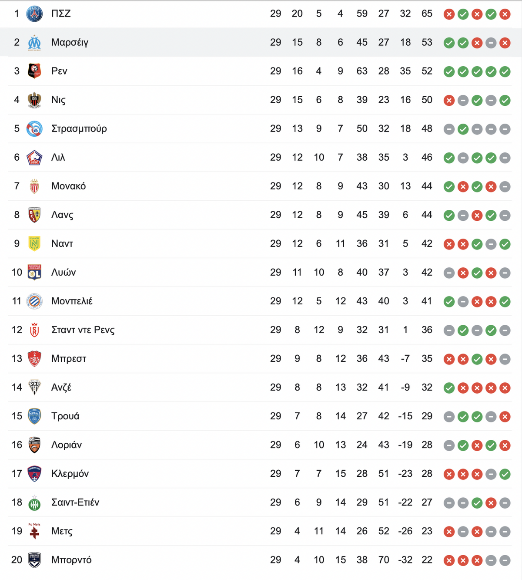The height and width of the screenshot is (580, 522).
Task: Click Ανζέ's first green form icon
Action: coord(449,388)
